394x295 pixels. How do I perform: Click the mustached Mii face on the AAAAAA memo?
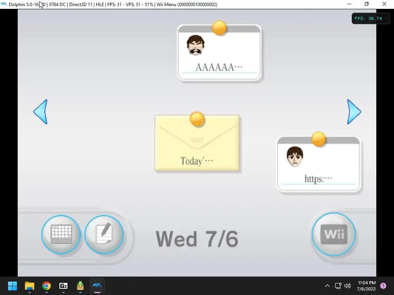coord(195,45)
